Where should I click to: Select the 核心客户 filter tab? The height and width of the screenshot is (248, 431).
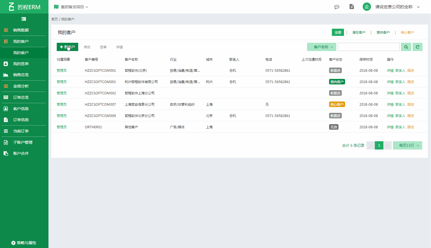coord(407,33)
